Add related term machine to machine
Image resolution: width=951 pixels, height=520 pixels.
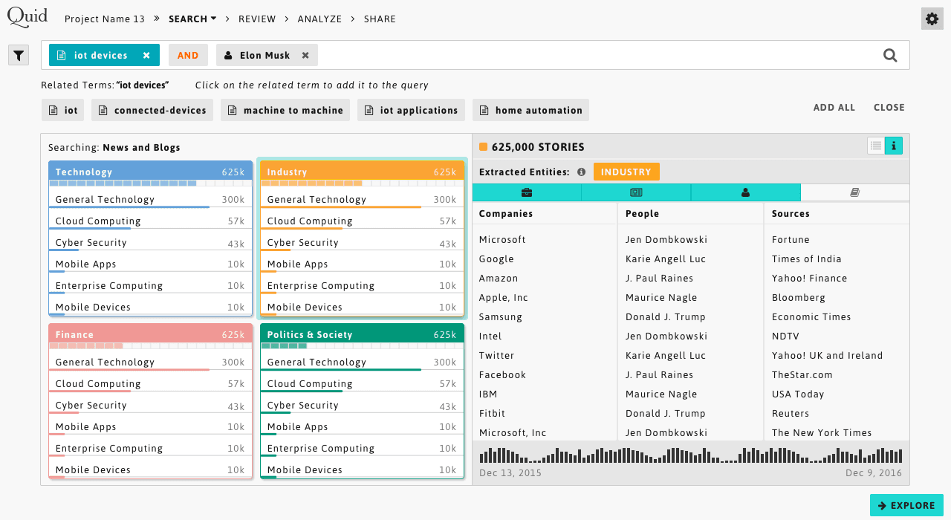(x=285, y=110)
